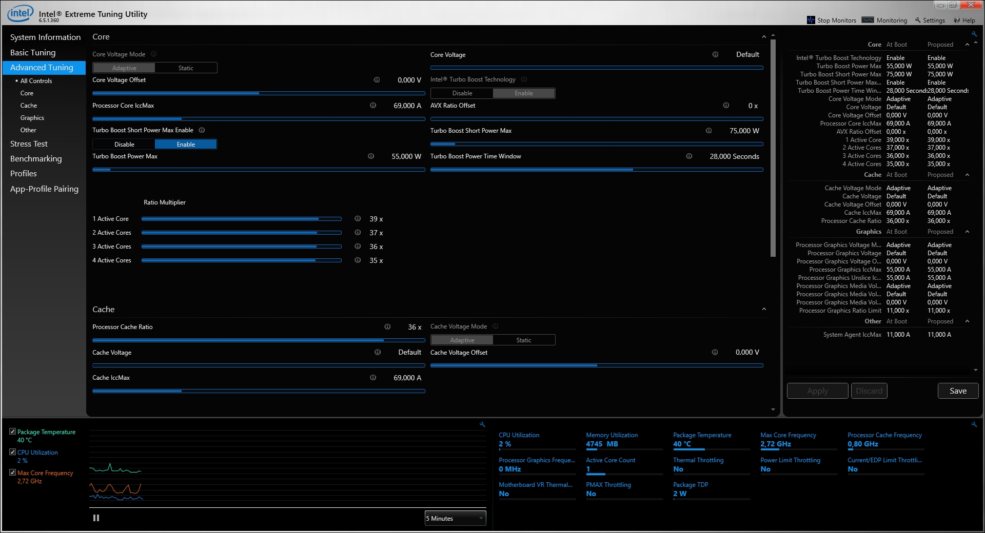Show info icon for 2 Active Cores

pos(358,233)
